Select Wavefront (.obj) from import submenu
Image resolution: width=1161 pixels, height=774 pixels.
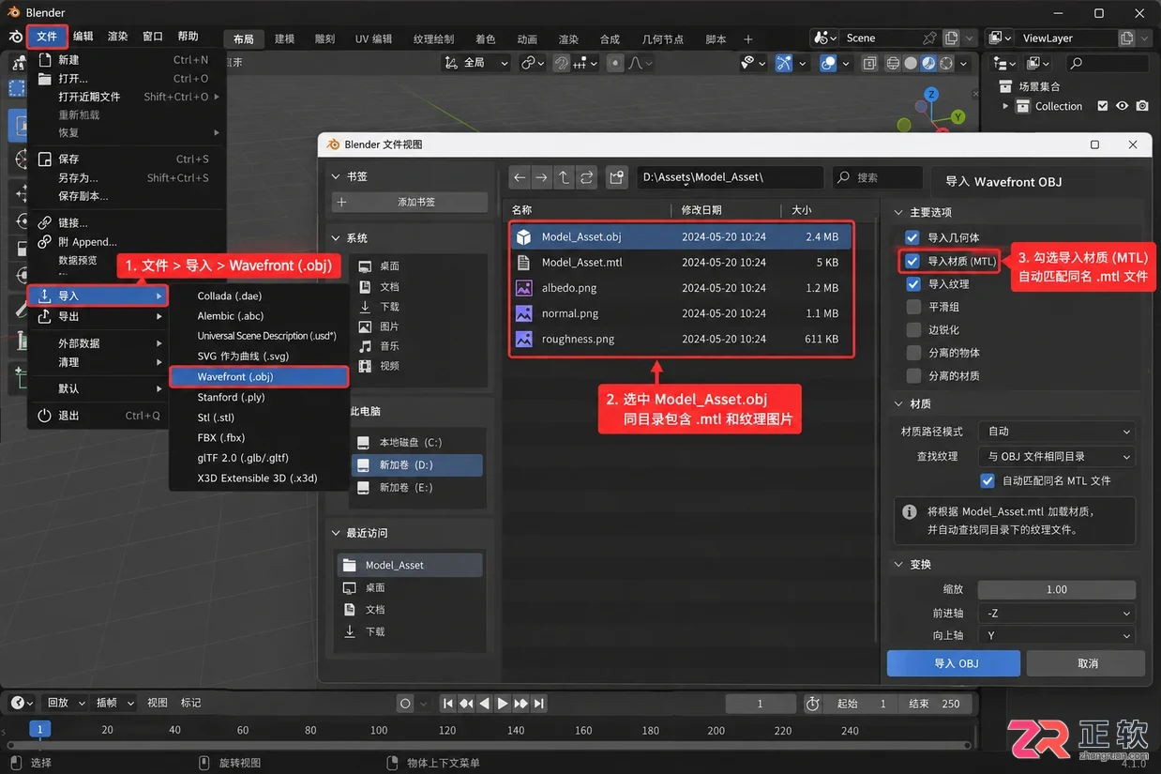[x=259, y=376]
